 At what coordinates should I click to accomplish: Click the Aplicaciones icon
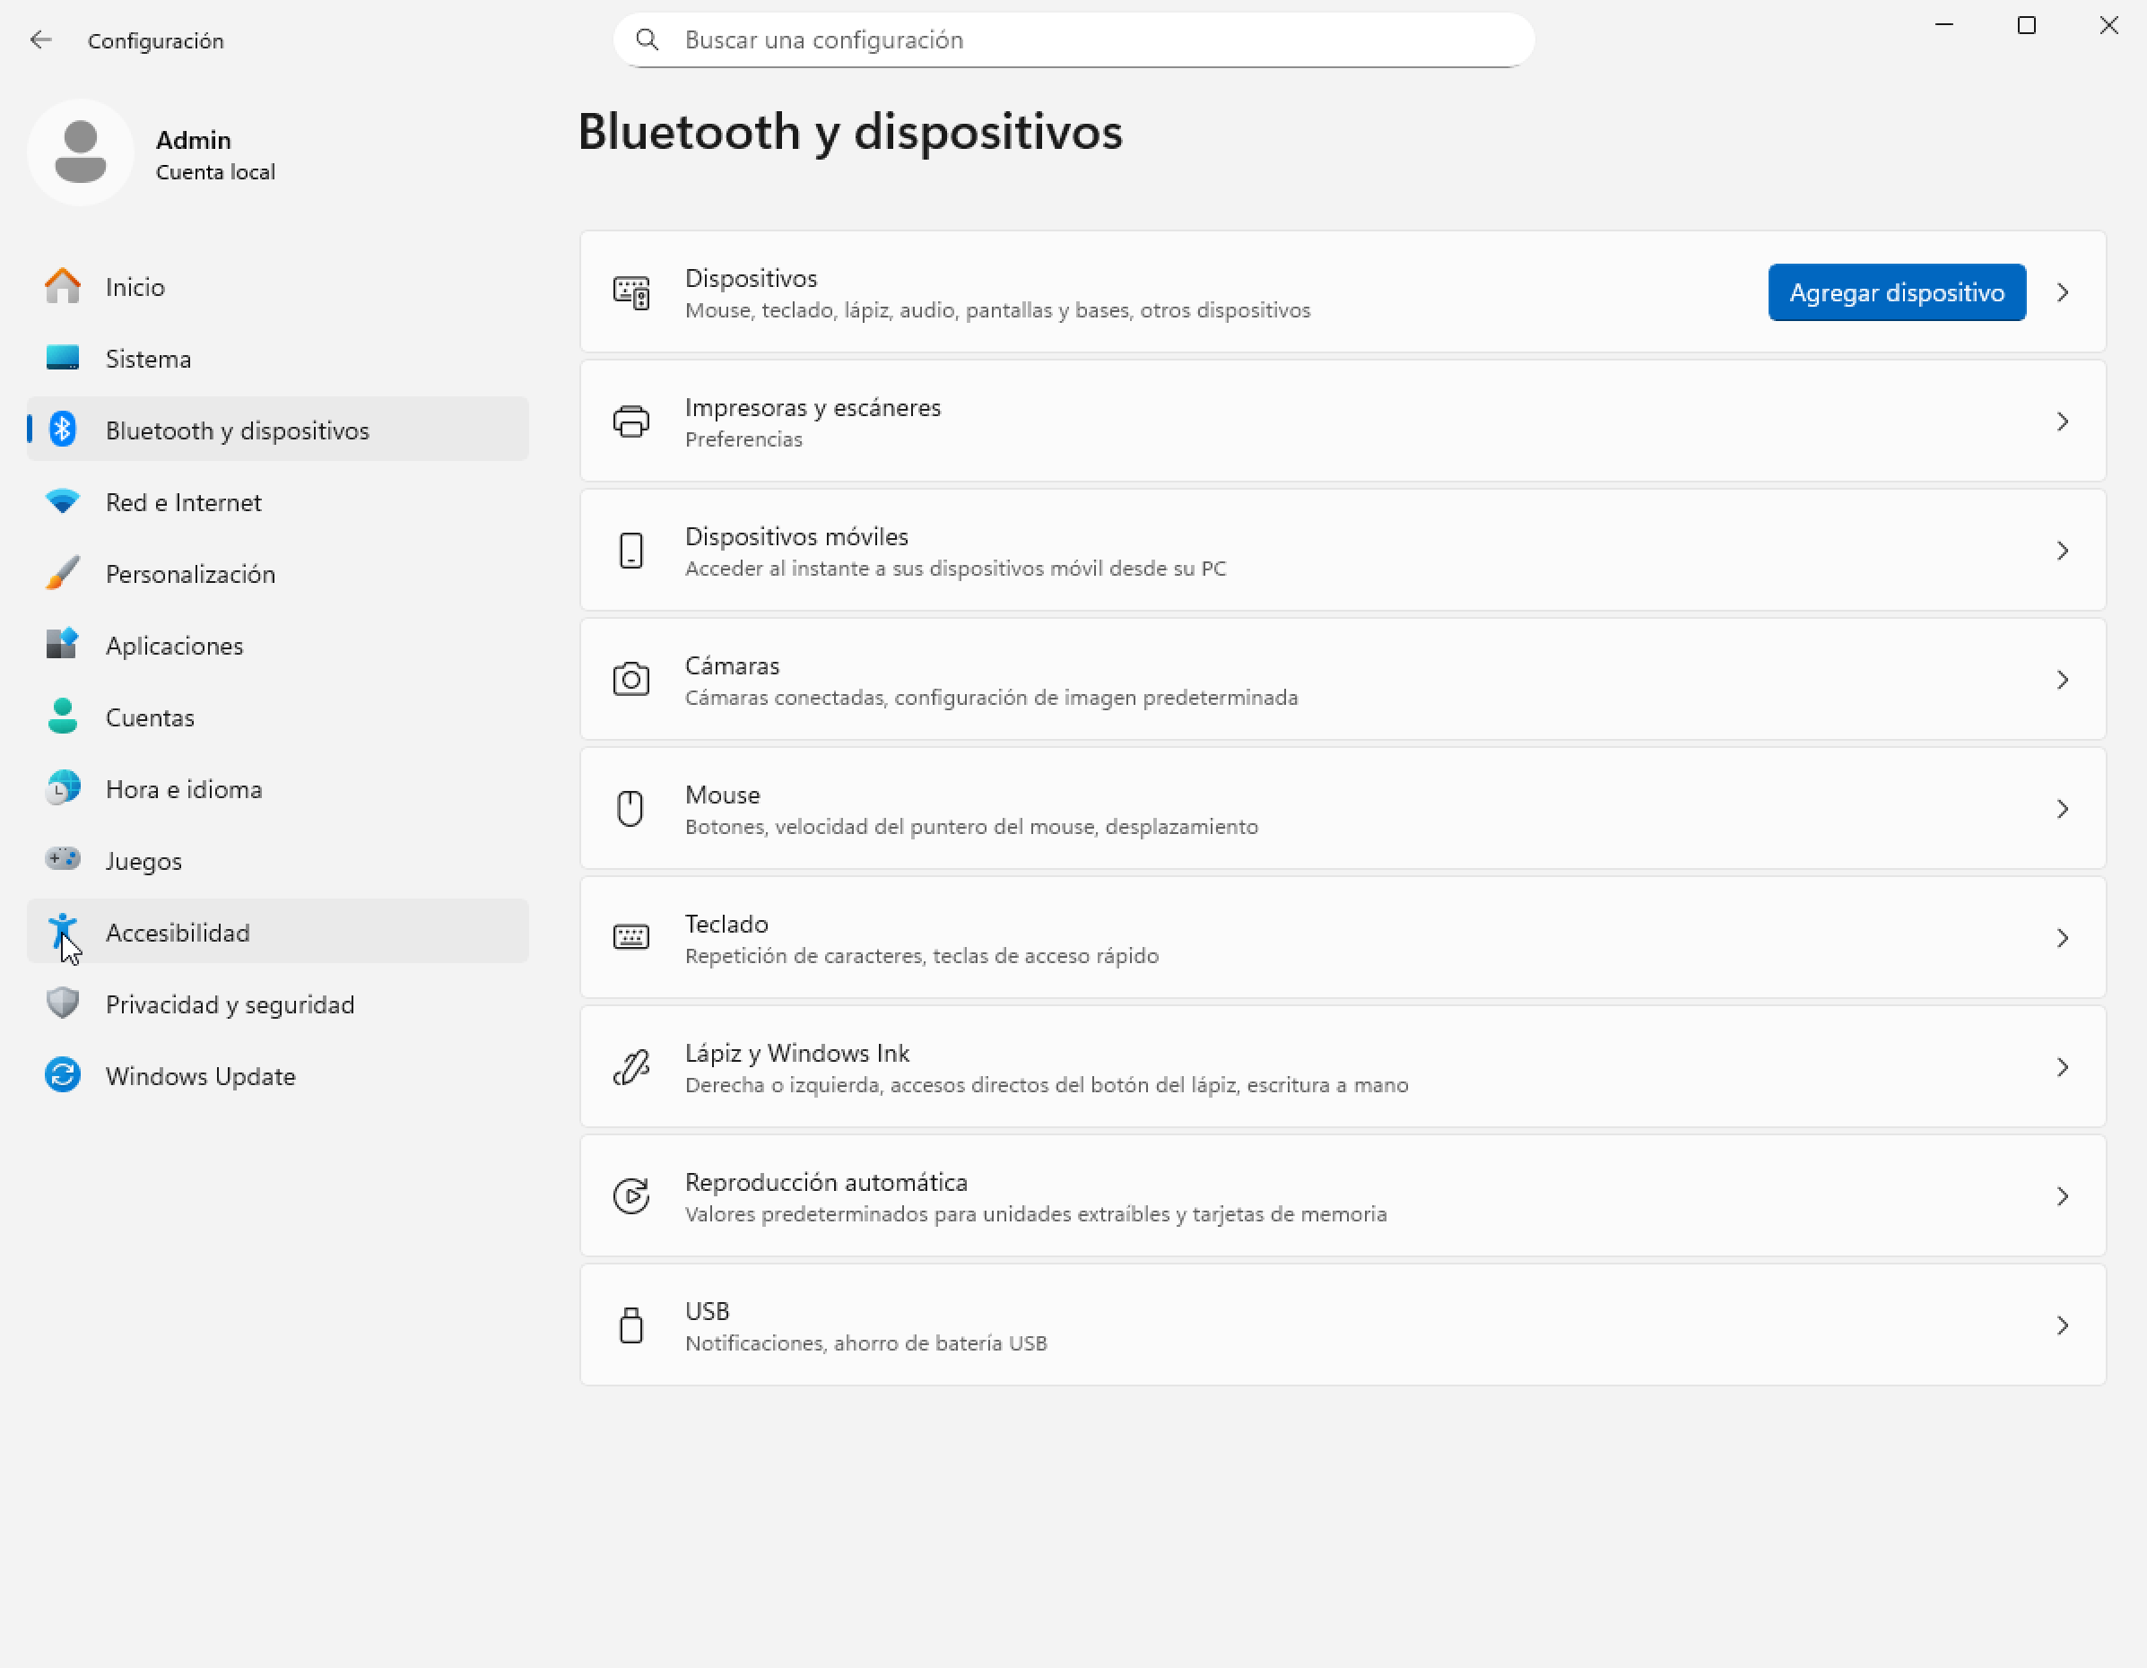tap(63, 645)
